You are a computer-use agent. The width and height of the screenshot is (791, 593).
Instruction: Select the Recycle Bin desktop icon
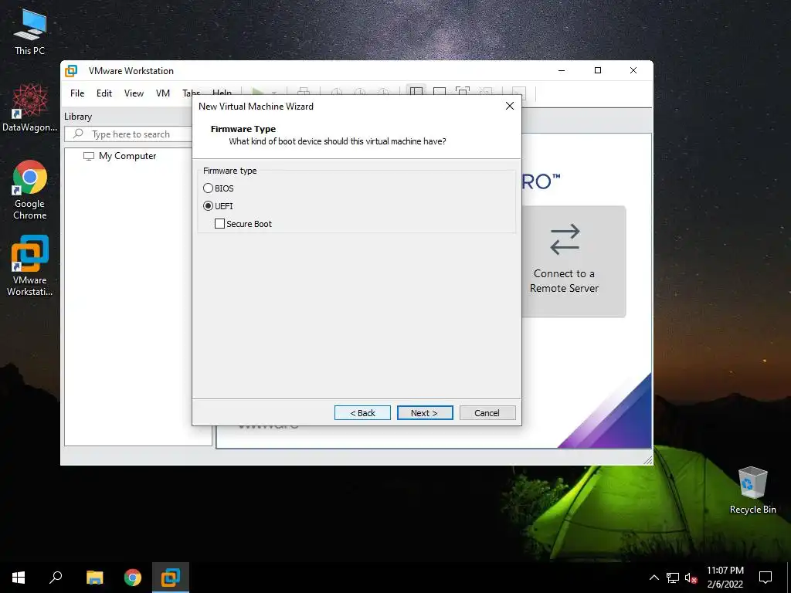[752, 490]
